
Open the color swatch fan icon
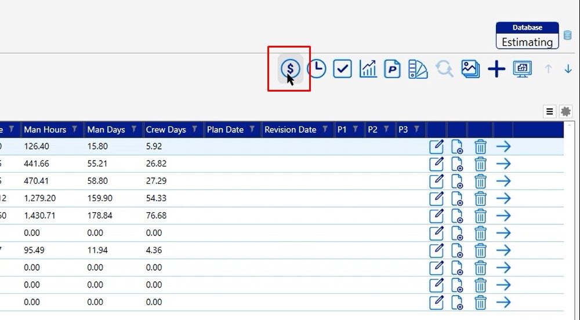(x=418, y=69)
